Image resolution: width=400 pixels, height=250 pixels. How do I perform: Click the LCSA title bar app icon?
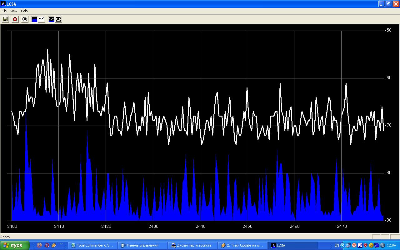(3, 4)
